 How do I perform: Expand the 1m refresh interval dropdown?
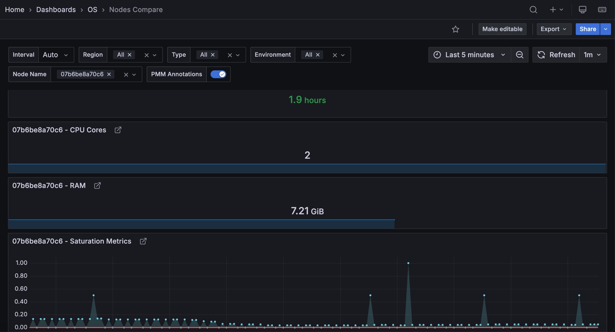tap(593, 55)
